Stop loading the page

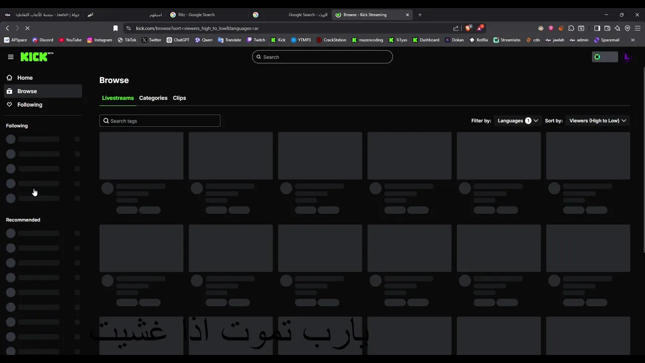[27, 28]
